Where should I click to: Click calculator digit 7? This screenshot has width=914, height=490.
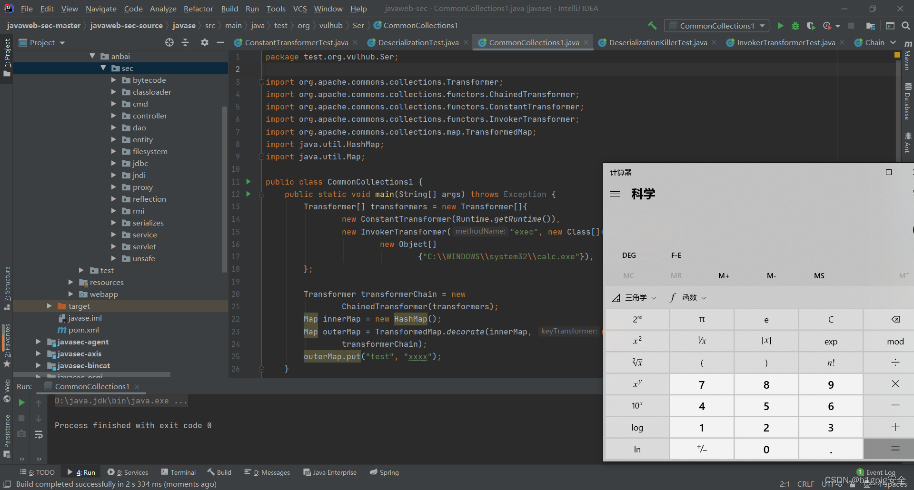702,384
